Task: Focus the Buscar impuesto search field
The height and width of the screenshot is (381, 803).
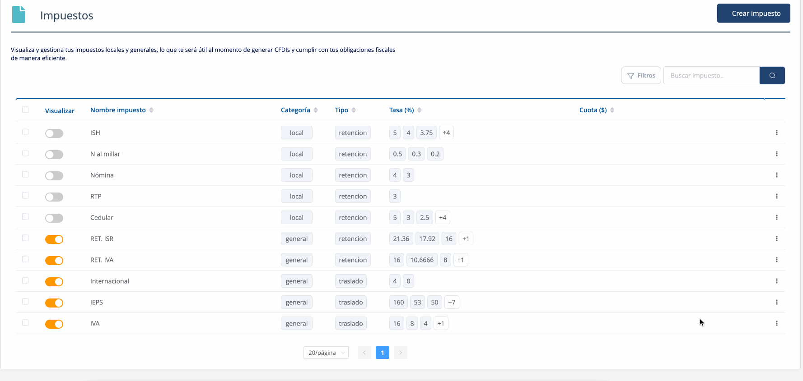Action: tap(711, 75)
